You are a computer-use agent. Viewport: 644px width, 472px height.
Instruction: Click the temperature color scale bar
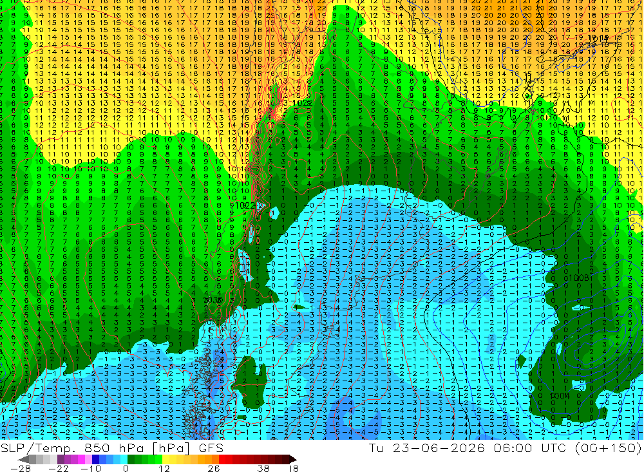coord(158,459)
